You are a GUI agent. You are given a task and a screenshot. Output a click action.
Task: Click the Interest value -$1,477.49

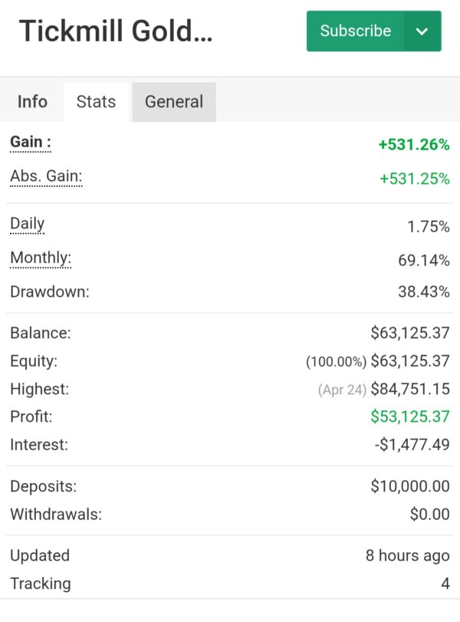pyautogui.click(x=412, y=444)
